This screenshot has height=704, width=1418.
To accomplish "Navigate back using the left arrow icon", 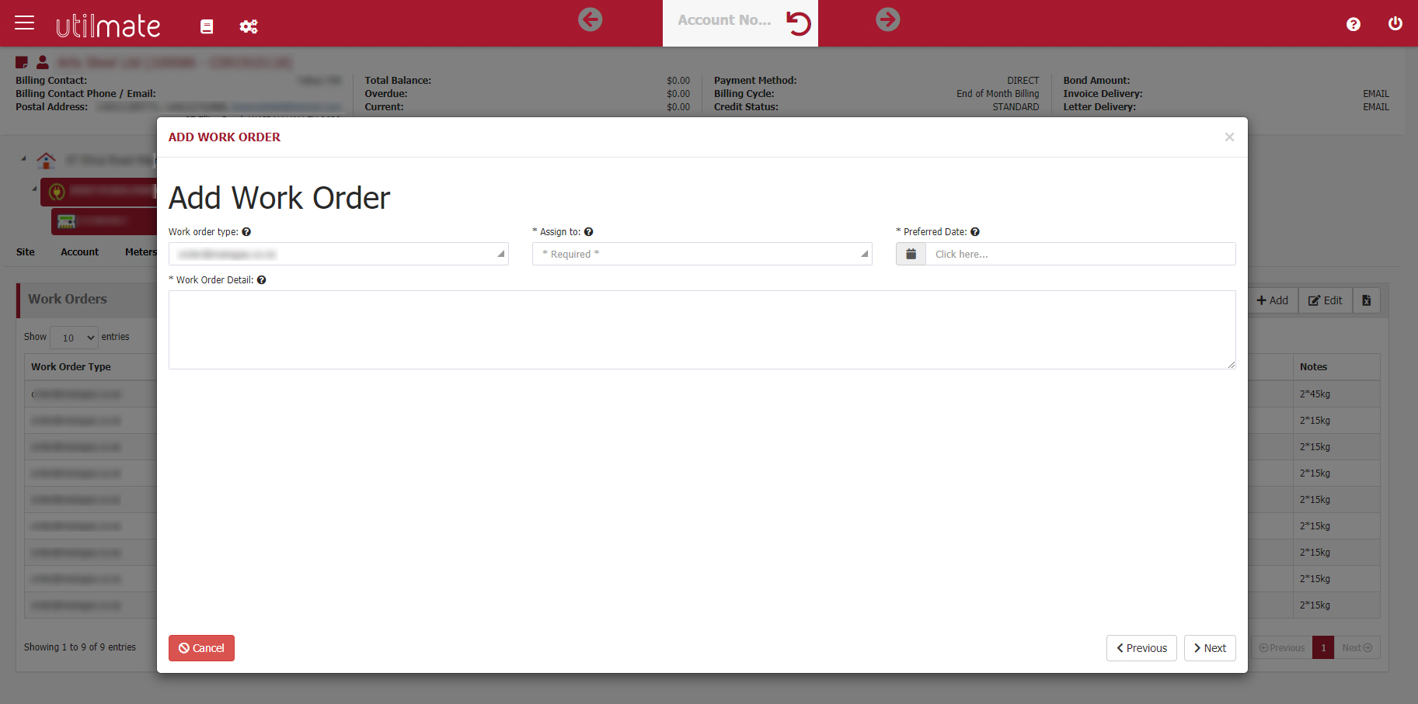I will 590,19.
